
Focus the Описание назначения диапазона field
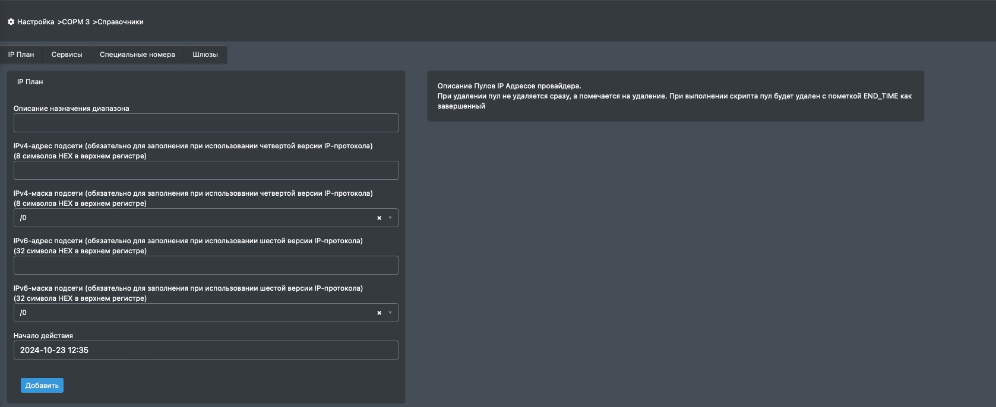point(205,123)
